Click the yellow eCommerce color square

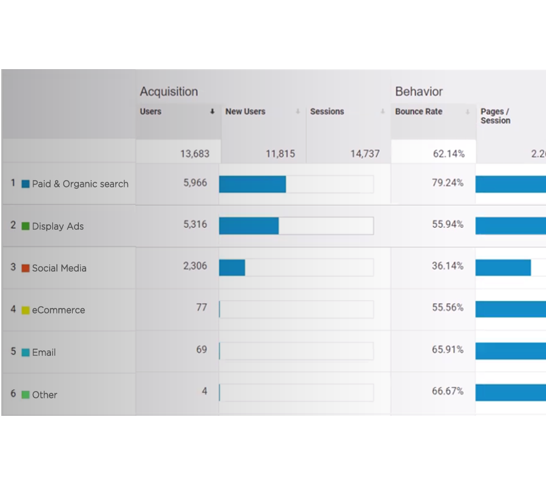tap(25, 310)
